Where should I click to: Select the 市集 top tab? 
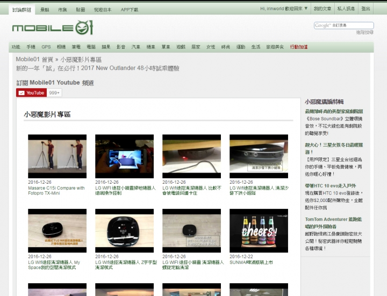(x=62, y=10)
